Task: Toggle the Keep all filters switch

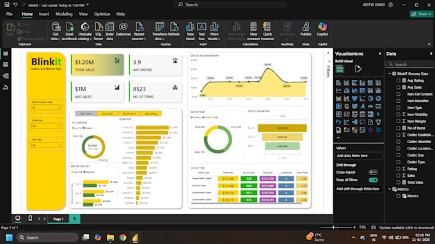Action: [x=373, y=180]
